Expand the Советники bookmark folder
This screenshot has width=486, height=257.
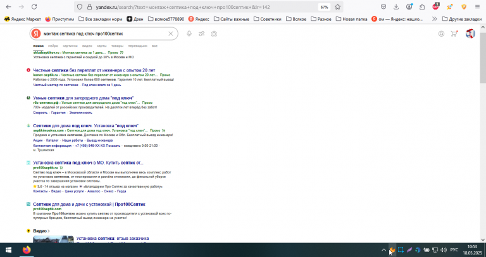pos(268,19)
